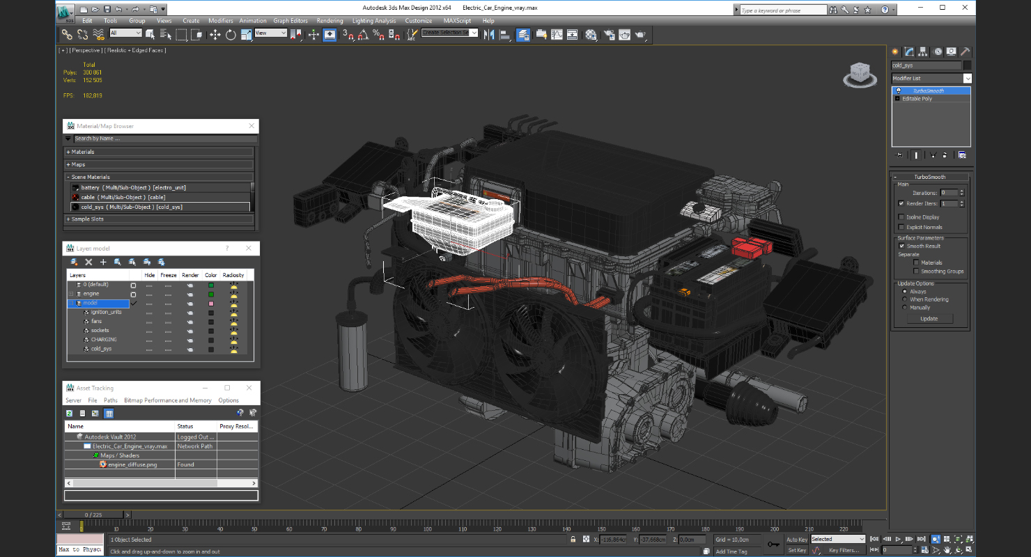Open Curve Editor from the toolbar

pos(557,34)
